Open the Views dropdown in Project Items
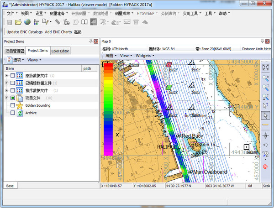274x208 pixels. 34,60
